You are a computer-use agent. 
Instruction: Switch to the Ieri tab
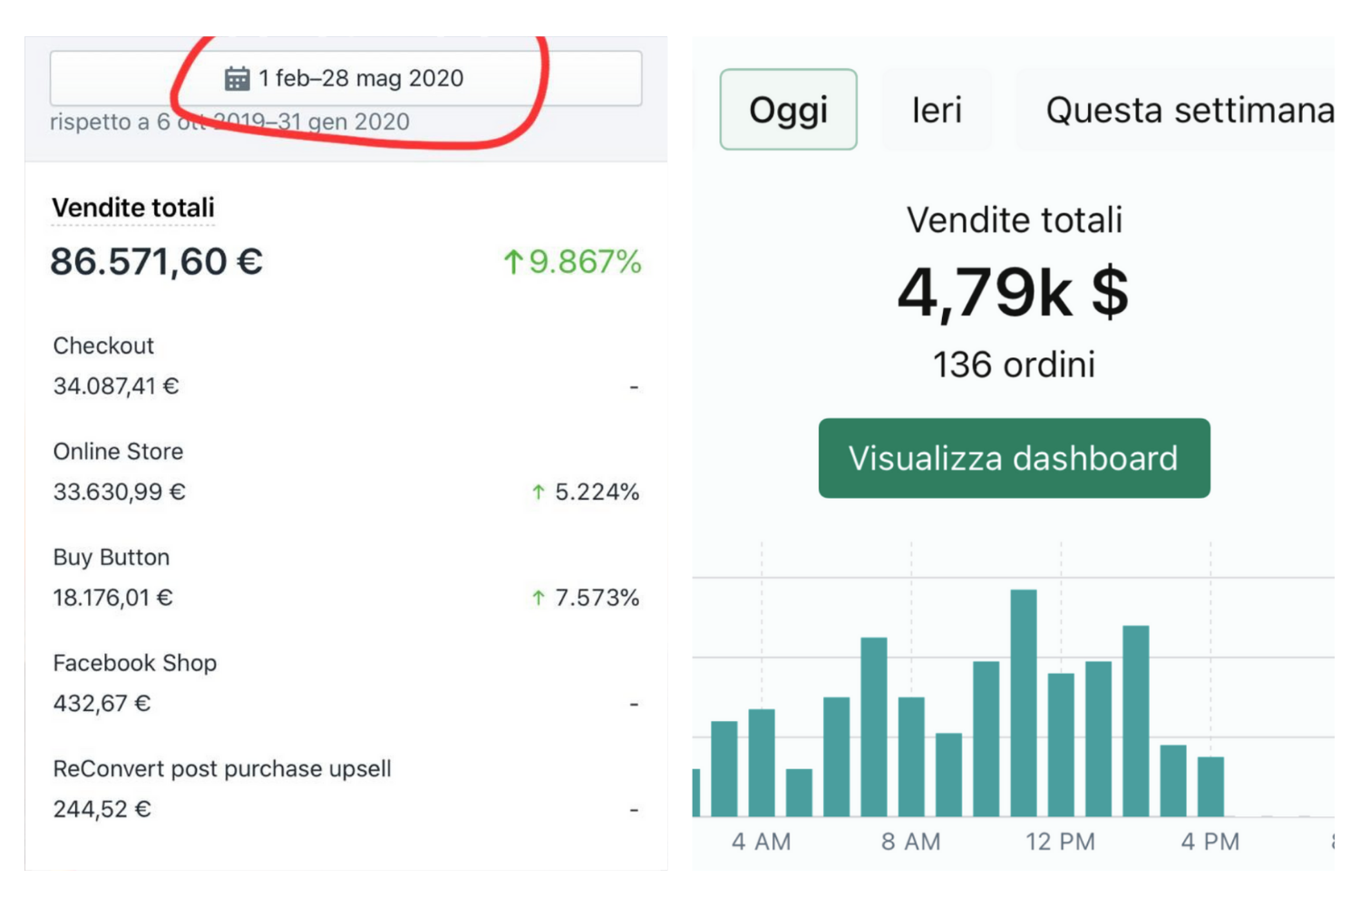(x=936, y=110)
